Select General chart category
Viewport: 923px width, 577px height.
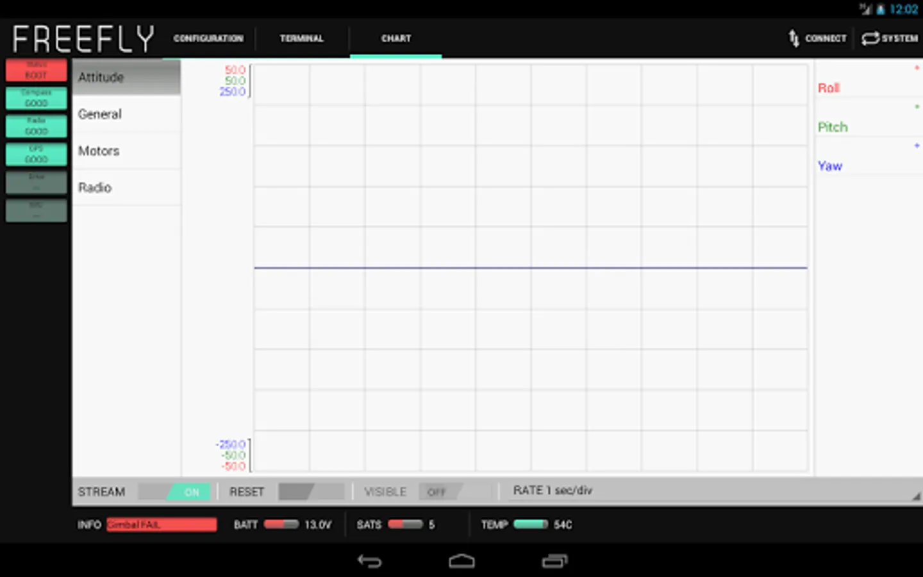tap(126, 114)
